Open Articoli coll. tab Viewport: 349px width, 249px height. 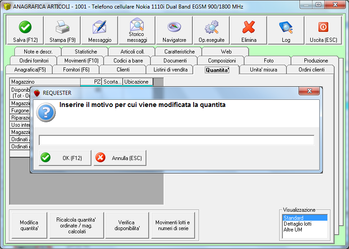tap(132, 52)
